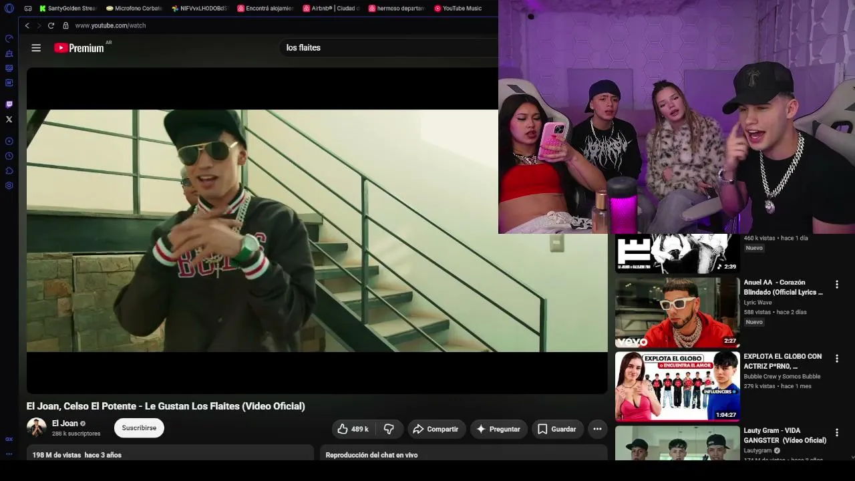This screenshot has height=481, width=855.
Task: Open more actions menu under the video
Action: click(x=597, y=429)
